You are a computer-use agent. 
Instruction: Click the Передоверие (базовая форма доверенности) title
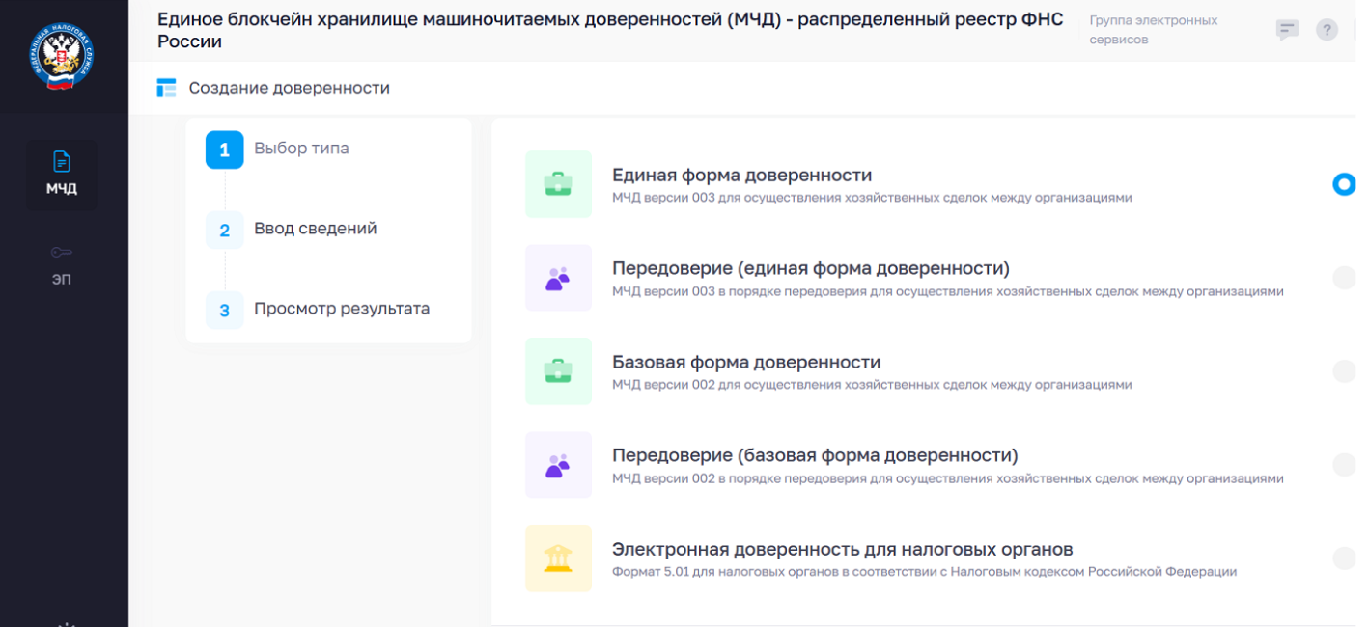coord(815,455)
